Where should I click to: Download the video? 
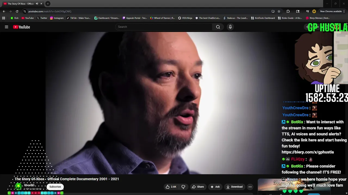(x=234, y=187)
